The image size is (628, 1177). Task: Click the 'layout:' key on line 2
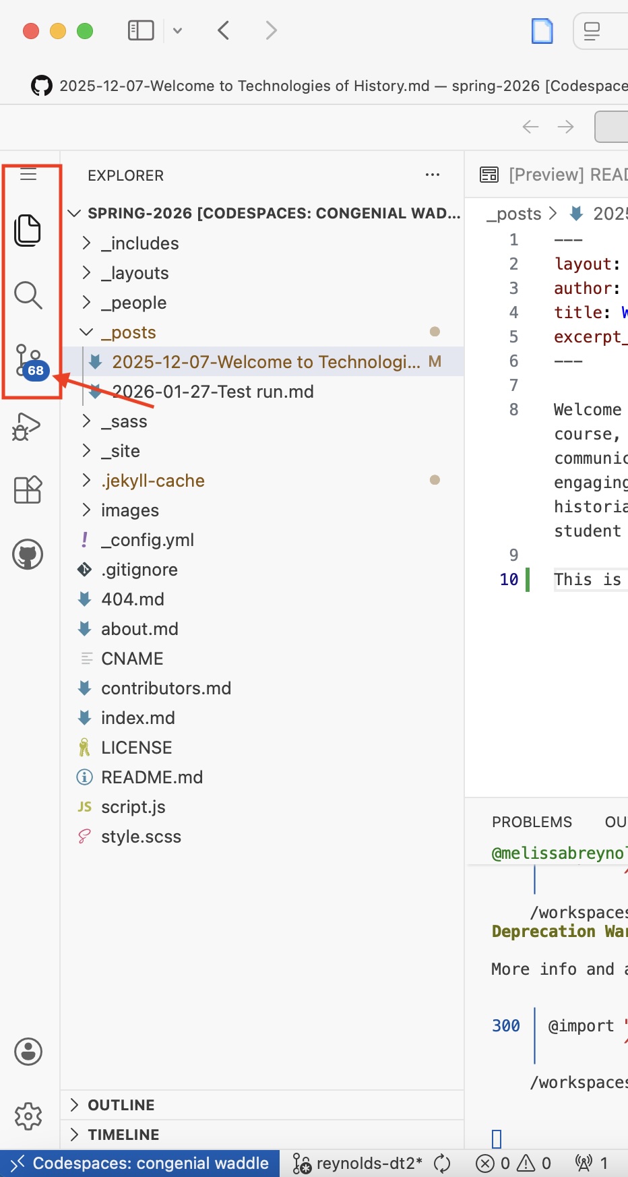pos(587,264)
